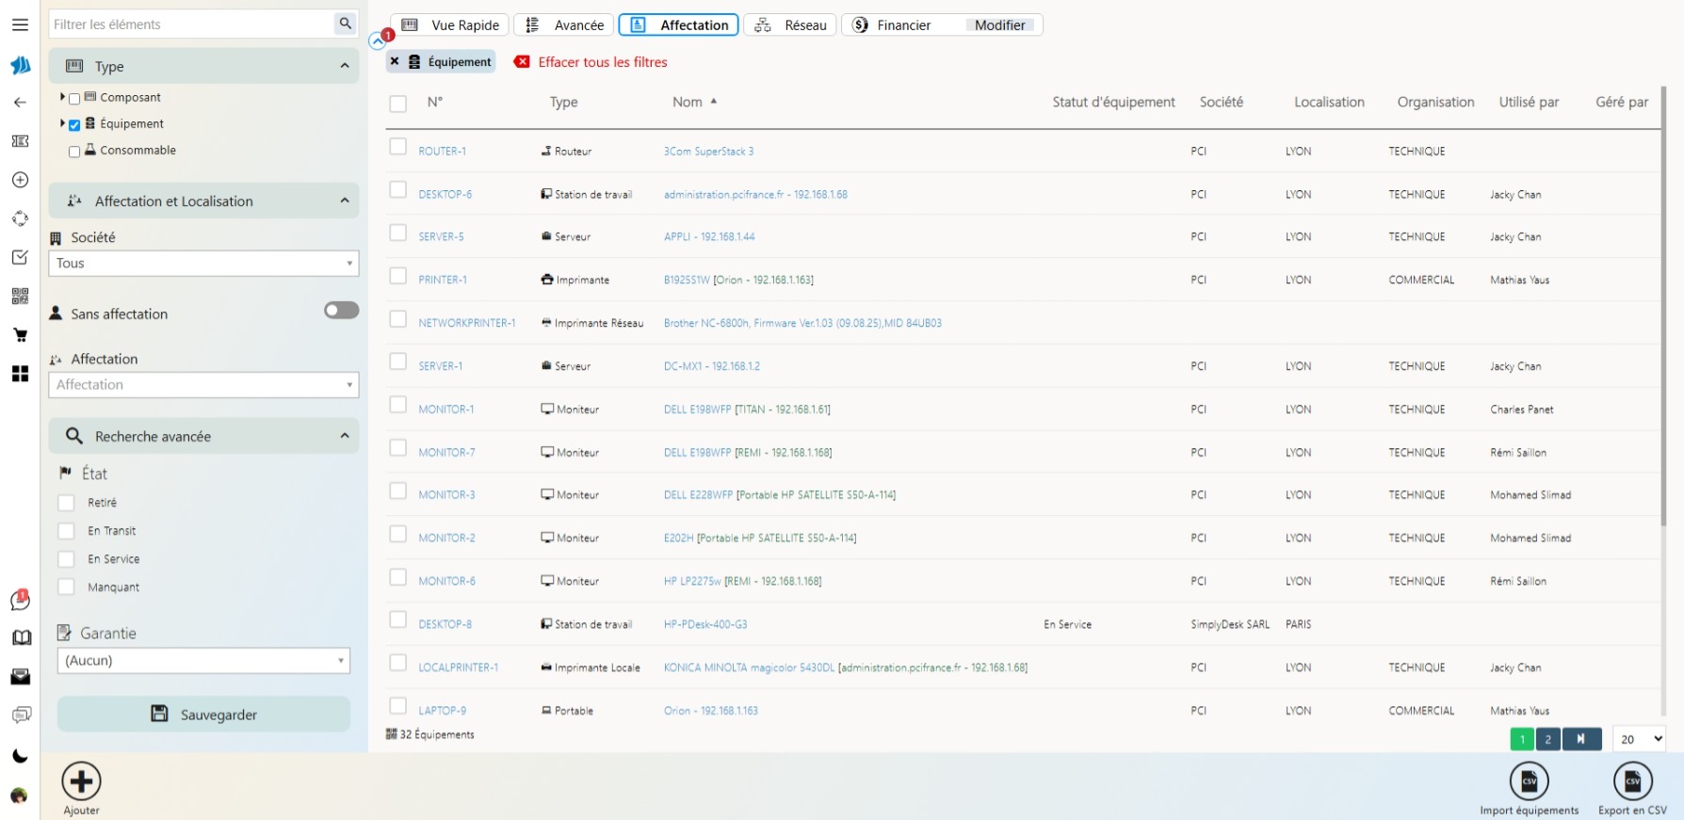Tick the En Service state checkbox
1684x820 pixels.
pyautogui.click(x=66, y=559)
